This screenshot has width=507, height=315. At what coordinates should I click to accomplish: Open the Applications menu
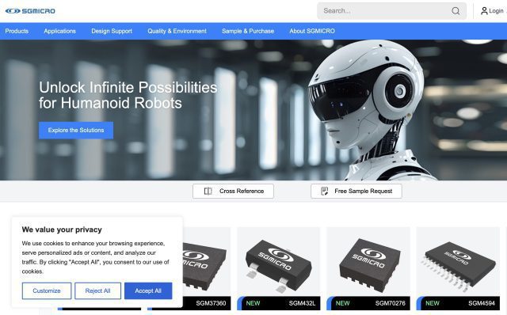60,31
